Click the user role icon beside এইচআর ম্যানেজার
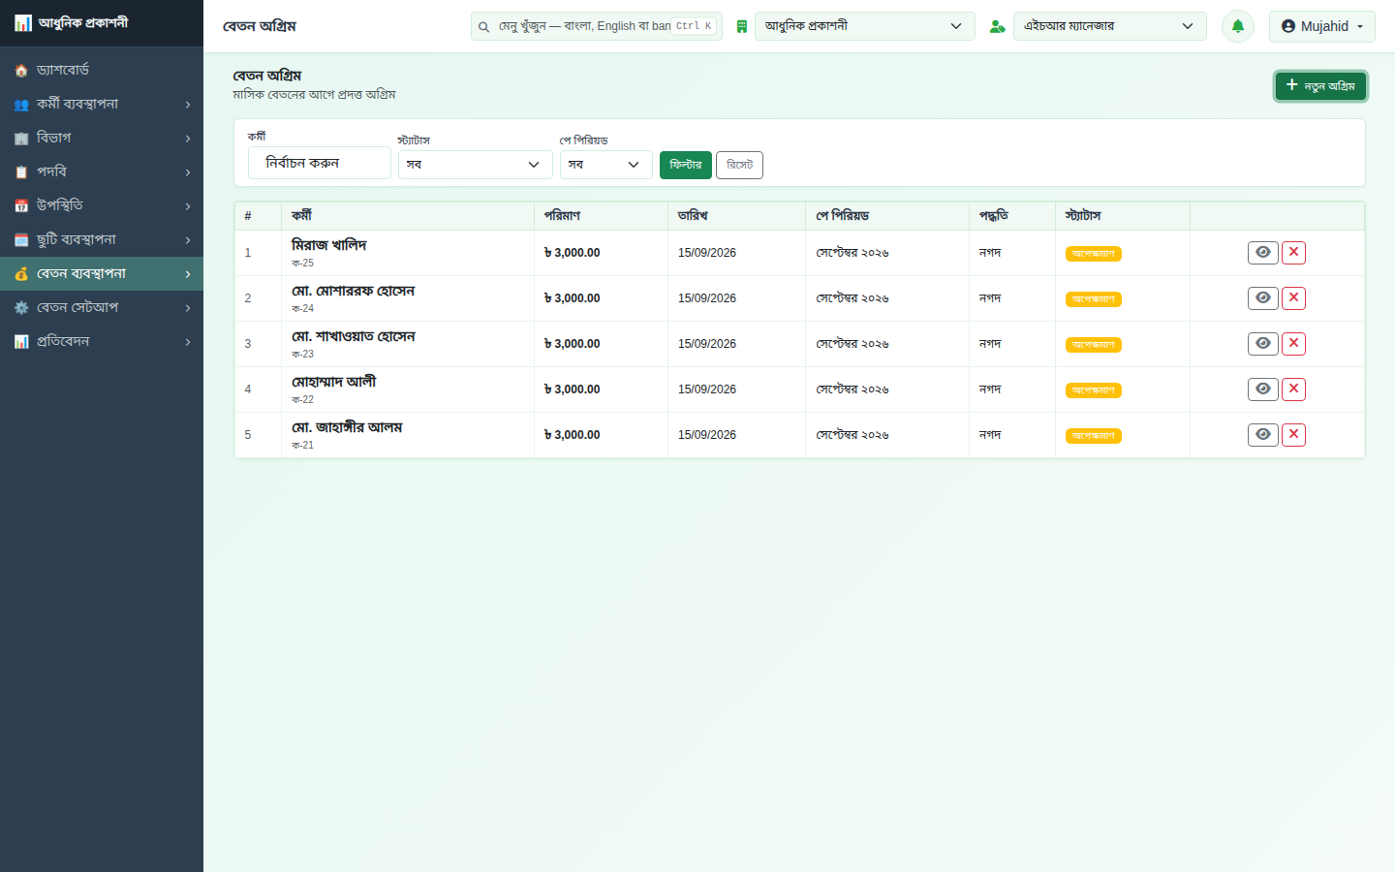Screen dimensions: 1395x872 click(x=997, y=27)
